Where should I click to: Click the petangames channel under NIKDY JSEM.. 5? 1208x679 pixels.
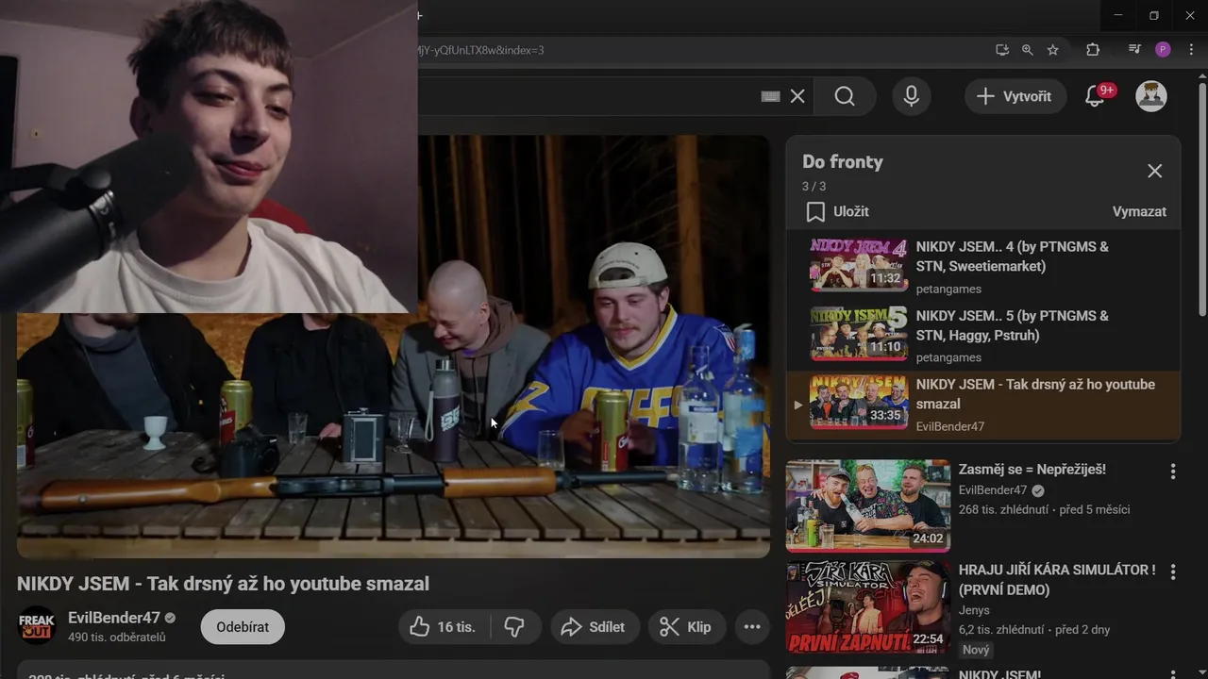[x=948, y=357]
